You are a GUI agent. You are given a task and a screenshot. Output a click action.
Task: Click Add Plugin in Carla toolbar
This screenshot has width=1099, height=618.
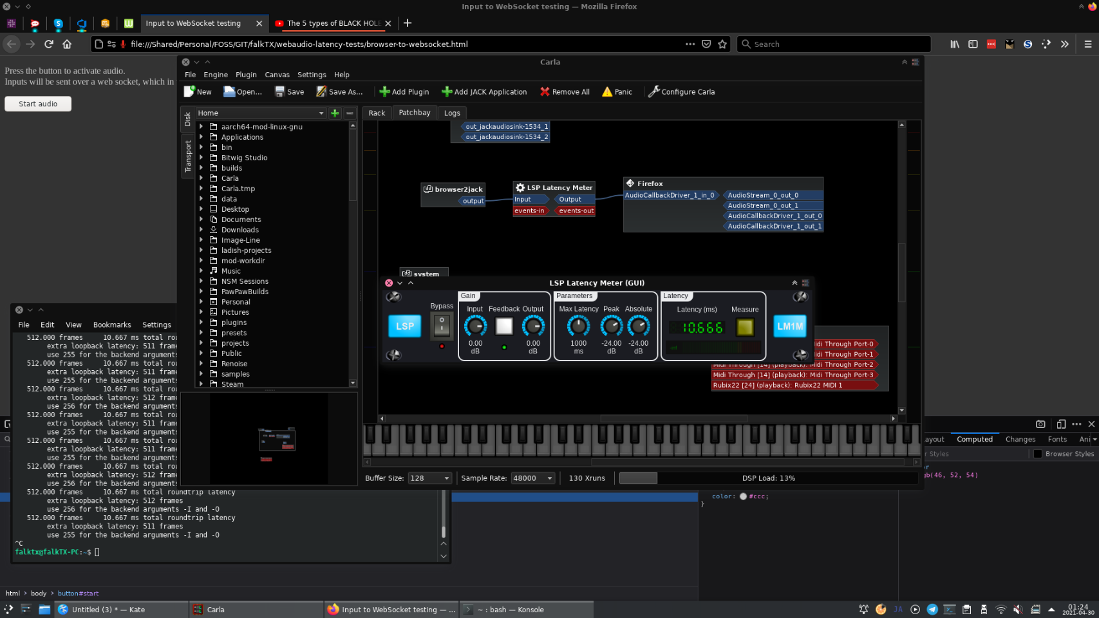click(x=404, y=91)
